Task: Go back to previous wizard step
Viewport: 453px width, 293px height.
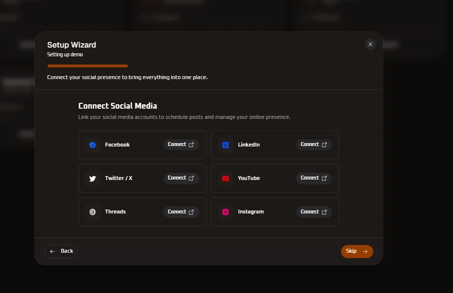Action: click(61, 251)
